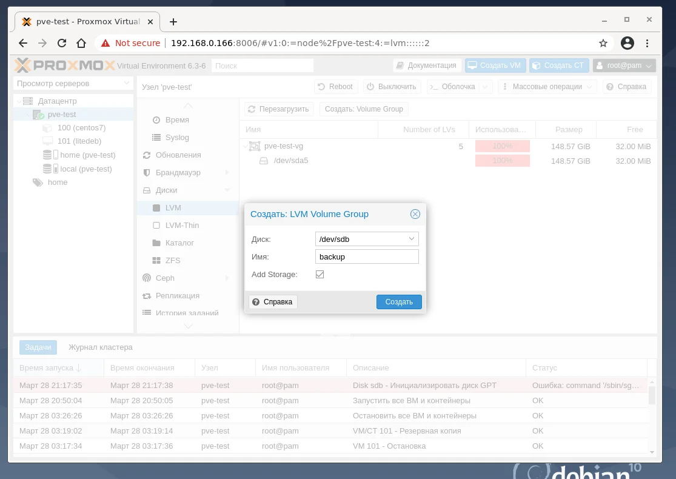Toggle the Add Storage checkbox
This screenshot has height=479, width=676.
coord(320,274)
